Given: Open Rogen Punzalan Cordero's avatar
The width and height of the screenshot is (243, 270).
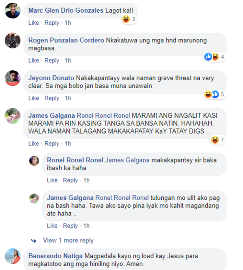Looking at the screenshot, I should [13, 41].
